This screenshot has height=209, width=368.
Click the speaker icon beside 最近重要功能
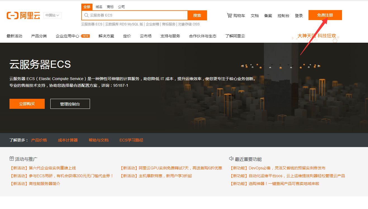(x=231, y=159)
